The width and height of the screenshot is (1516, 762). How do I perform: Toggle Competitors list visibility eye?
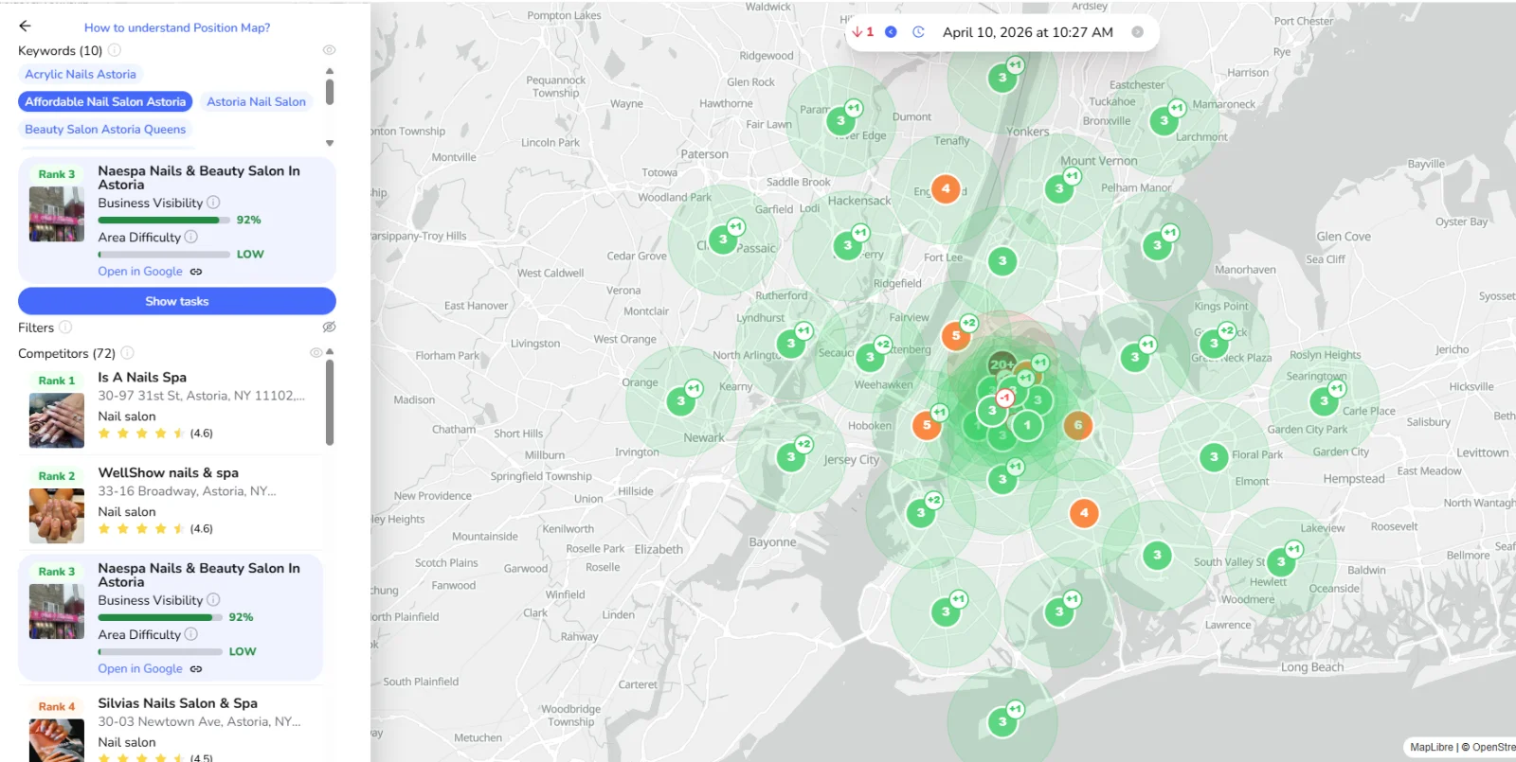pos(316,353)
